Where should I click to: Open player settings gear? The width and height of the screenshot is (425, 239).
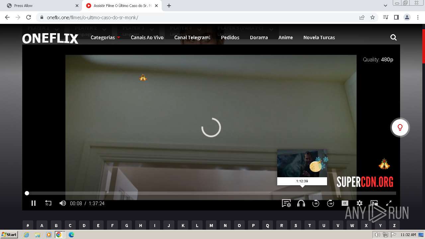[x=360, y=203]
